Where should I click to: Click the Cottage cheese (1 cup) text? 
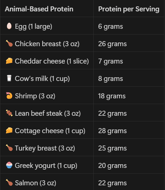tap(50, 131)
